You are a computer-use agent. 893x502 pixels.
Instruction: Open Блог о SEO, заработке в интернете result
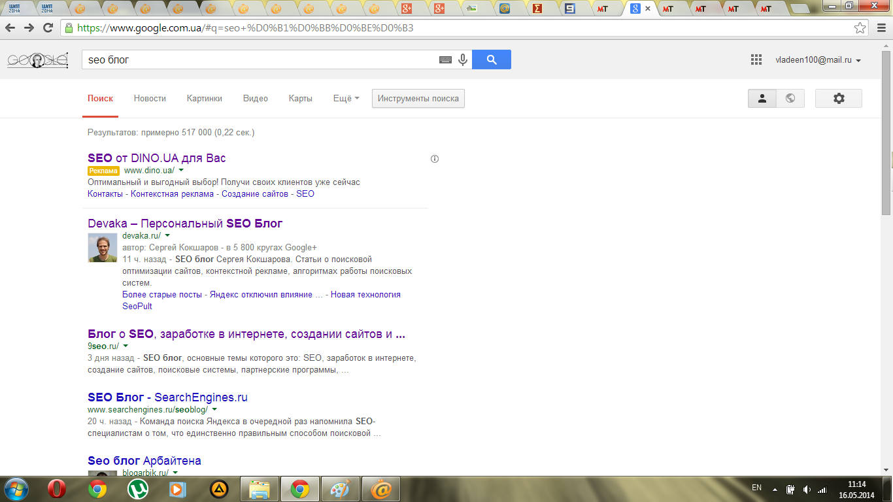(x=246, y=334)
